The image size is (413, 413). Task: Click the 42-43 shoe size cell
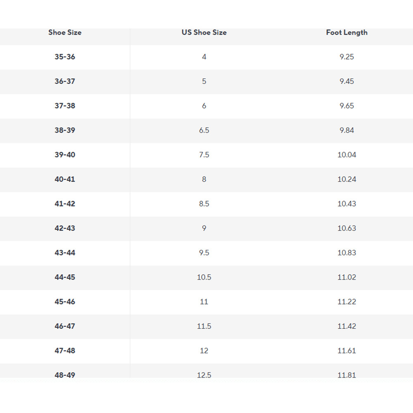point(65,228)
